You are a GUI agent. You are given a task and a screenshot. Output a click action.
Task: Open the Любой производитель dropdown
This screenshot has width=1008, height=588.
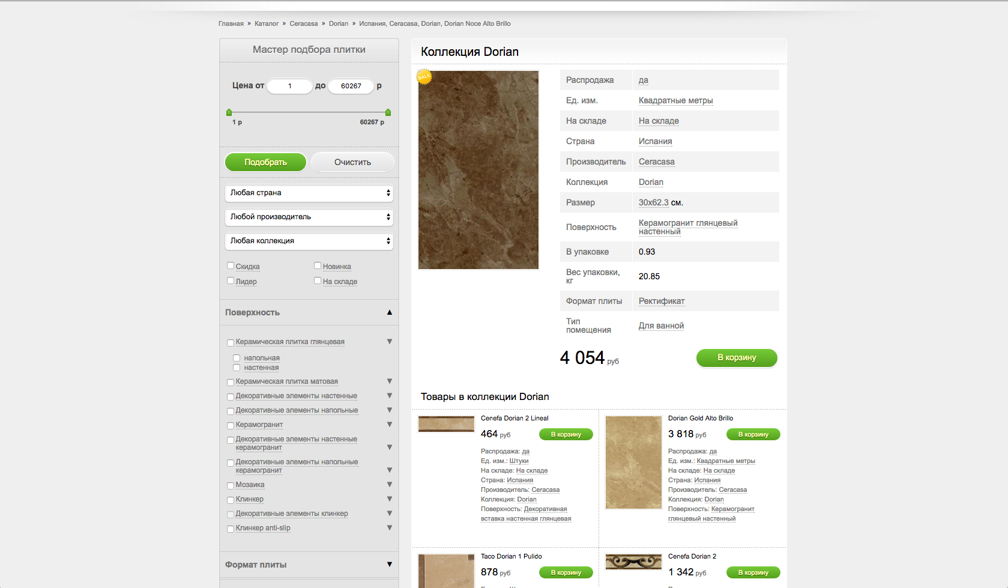coord(309,217)
